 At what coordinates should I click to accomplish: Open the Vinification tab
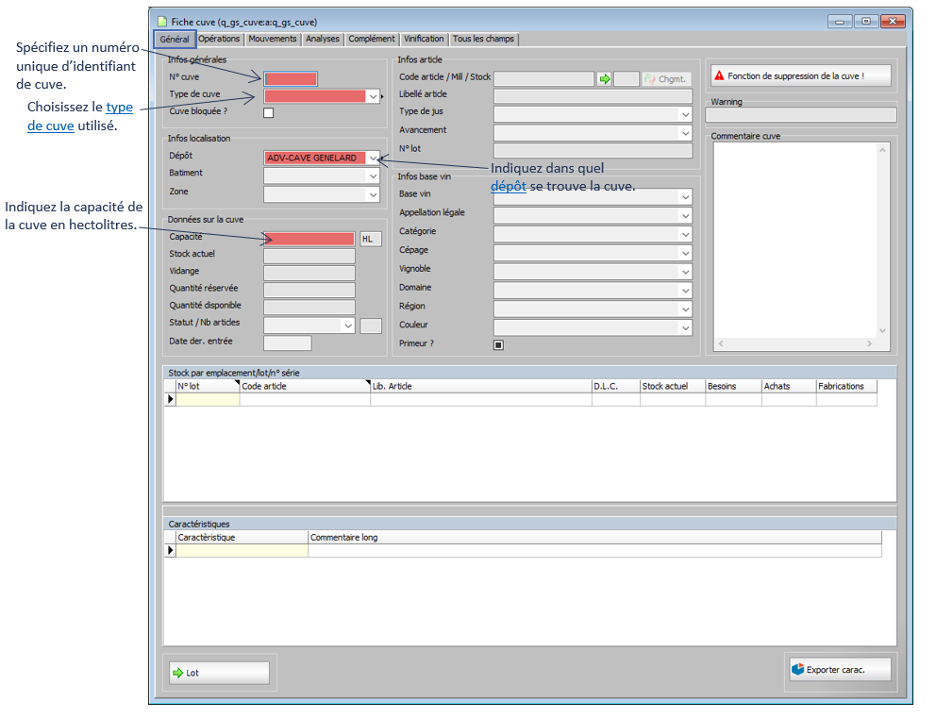pos(424,40)
